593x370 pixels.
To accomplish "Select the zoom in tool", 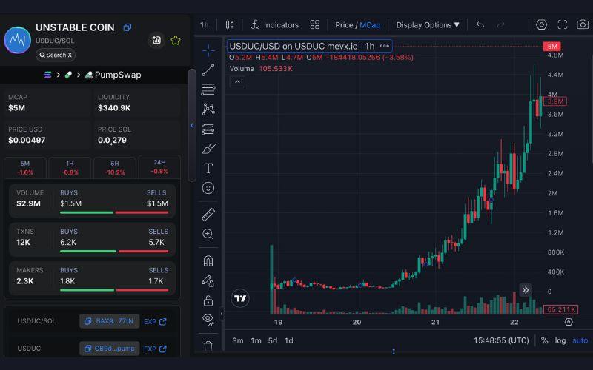I will [208, 234].
